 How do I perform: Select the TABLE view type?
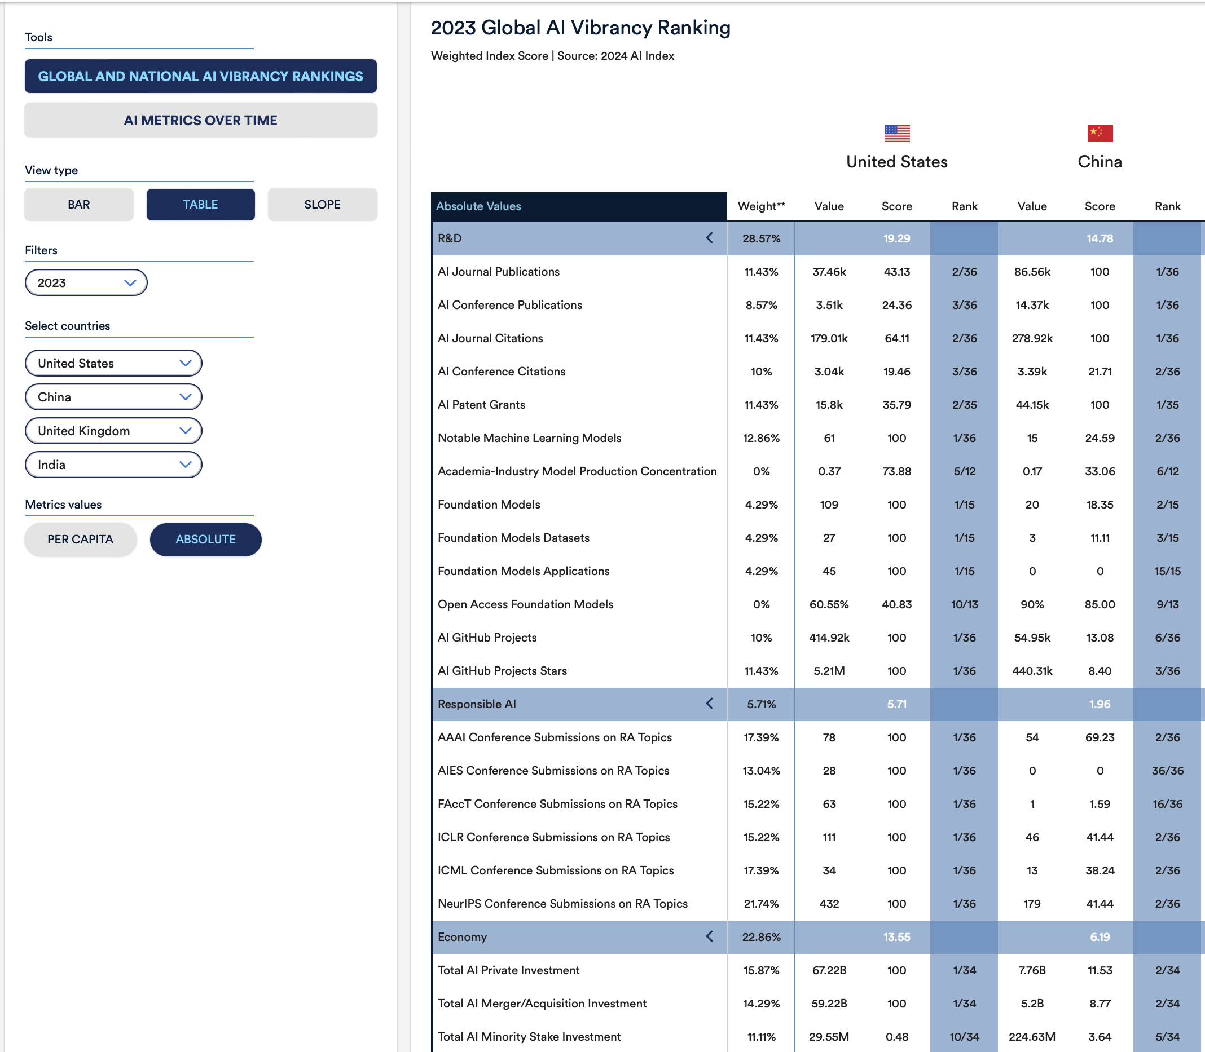tap(200, 204)
